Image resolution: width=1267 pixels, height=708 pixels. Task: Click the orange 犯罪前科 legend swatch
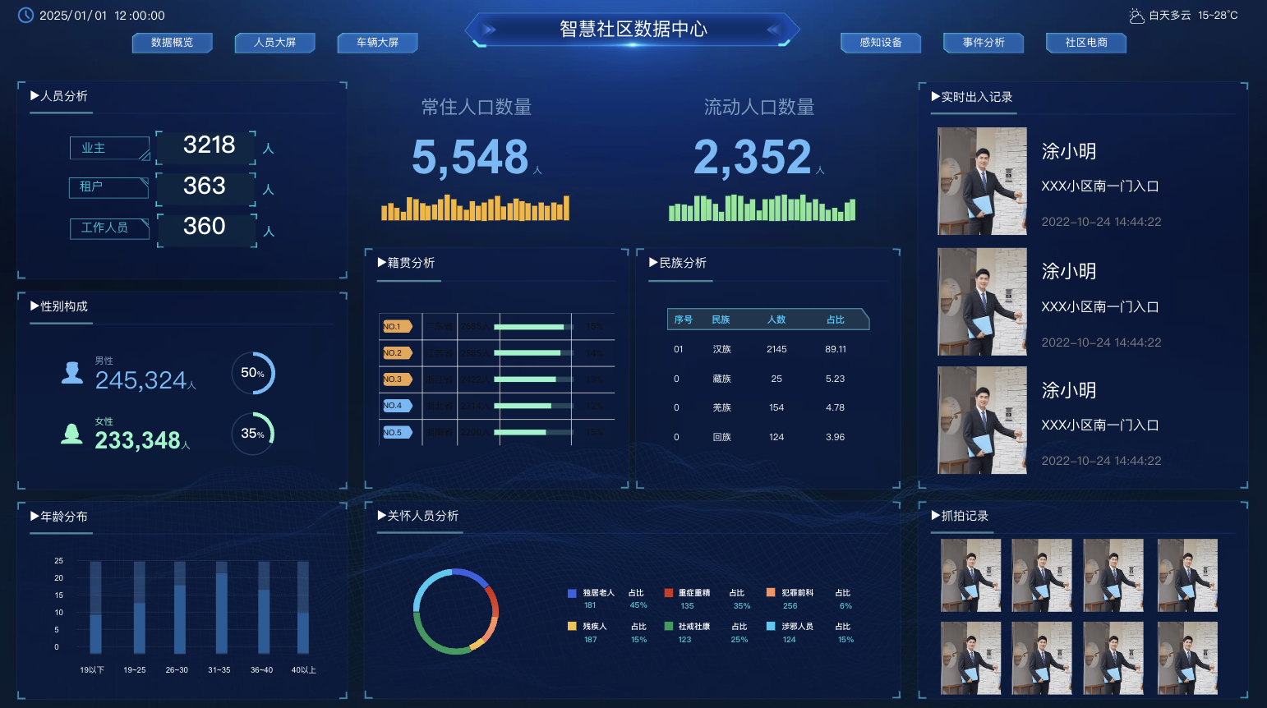click(771, 593)
